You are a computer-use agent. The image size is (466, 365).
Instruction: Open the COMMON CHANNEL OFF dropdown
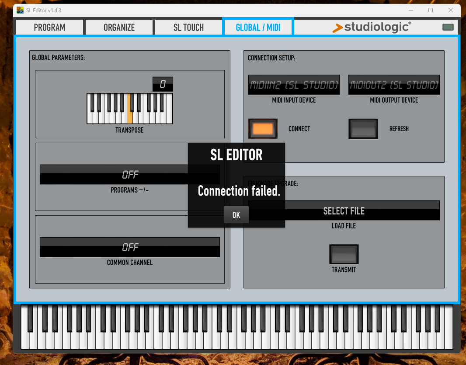[129, 247]
